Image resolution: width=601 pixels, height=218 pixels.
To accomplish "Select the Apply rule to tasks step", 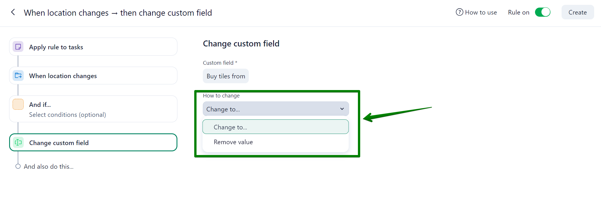I will click(93, 47).
